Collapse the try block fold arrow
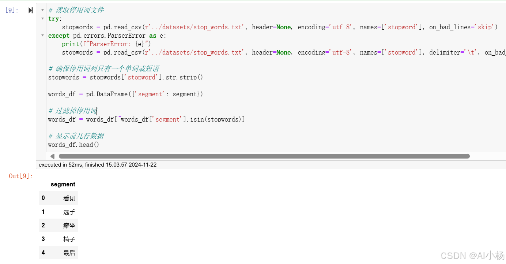The height and width of the screenshot is (264, 506). tap(43, 19)
